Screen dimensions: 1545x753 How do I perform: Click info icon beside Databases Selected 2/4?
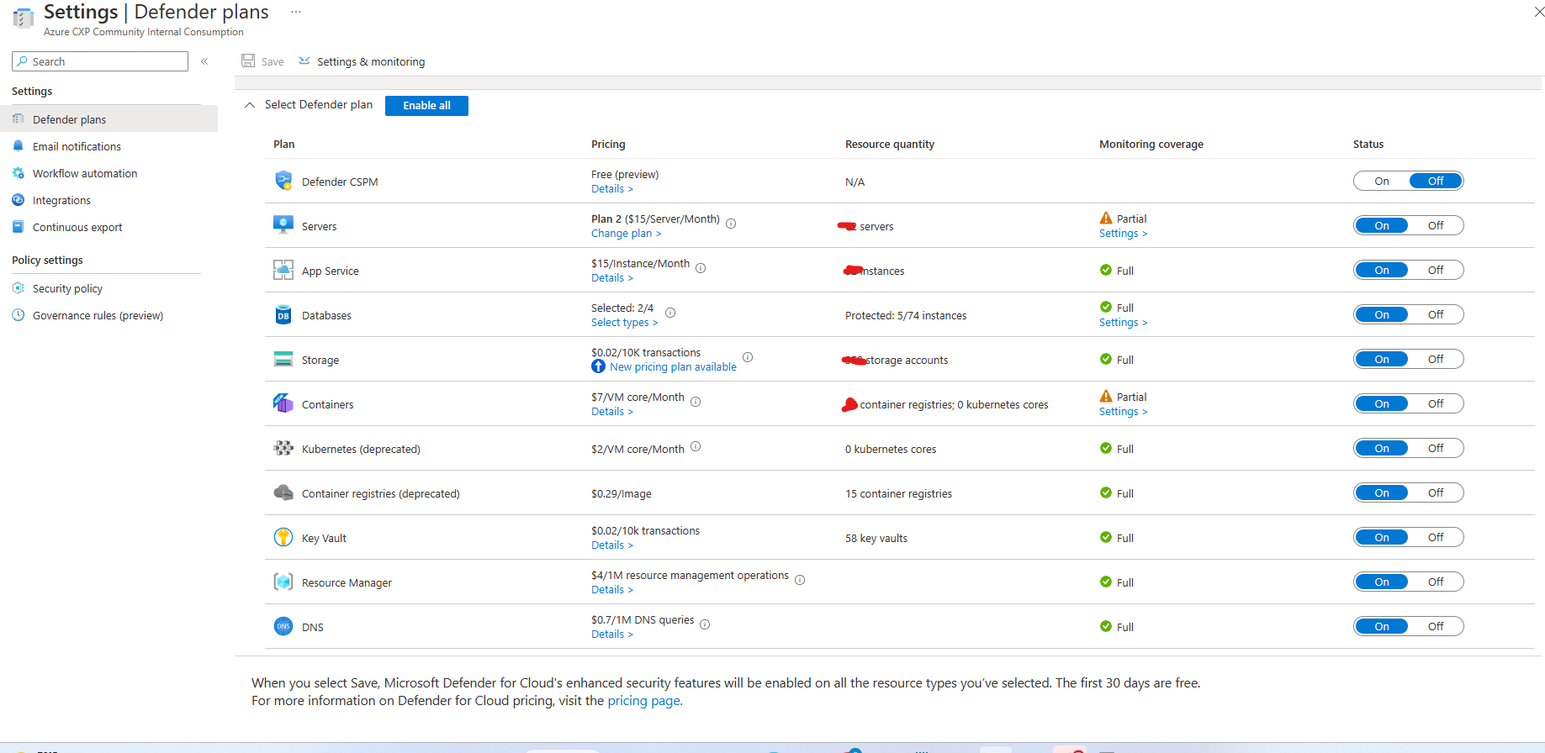click(x=670, y=313)
